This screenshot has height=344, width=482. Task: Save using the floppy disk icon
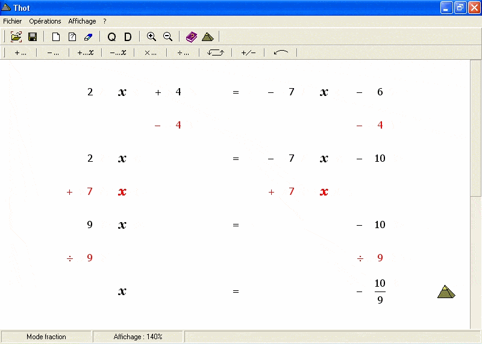tap(33, 37)
